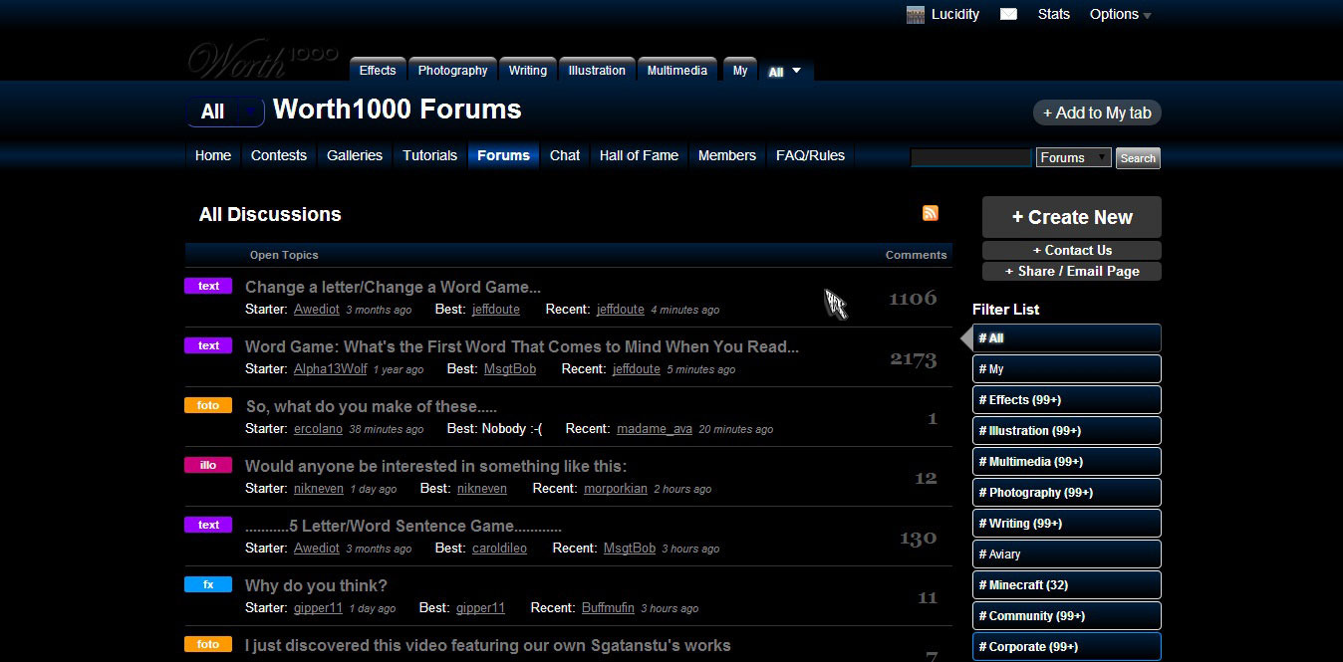Image resolution: width=1343 pixels, height=662 pixels.
Task: Open the Contests page
Action: (279, 155)
